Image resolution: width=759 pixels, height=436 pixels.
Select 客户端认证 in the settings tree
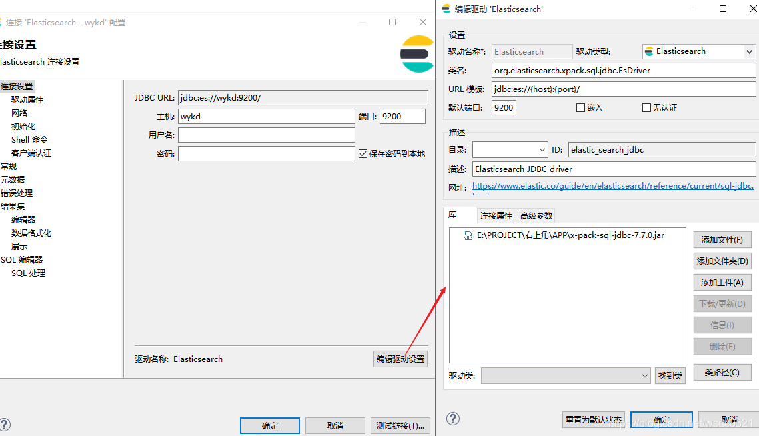(x=31, y=153)
